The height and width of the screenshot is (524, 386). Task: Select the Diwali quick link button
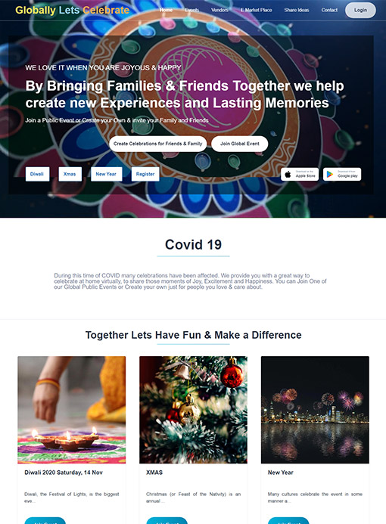pyautogui.click(x=37, y=174)
